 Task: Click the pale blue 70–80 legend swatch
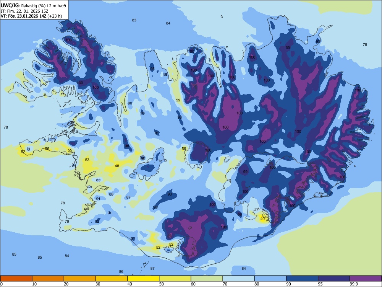(238, 279)
